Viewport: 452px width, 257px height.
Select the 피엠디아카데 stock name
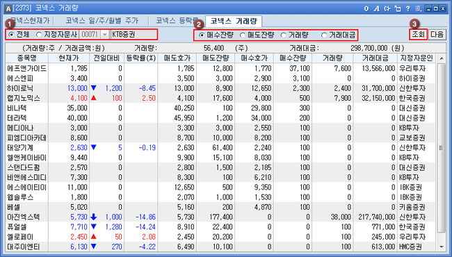point(26,138)
